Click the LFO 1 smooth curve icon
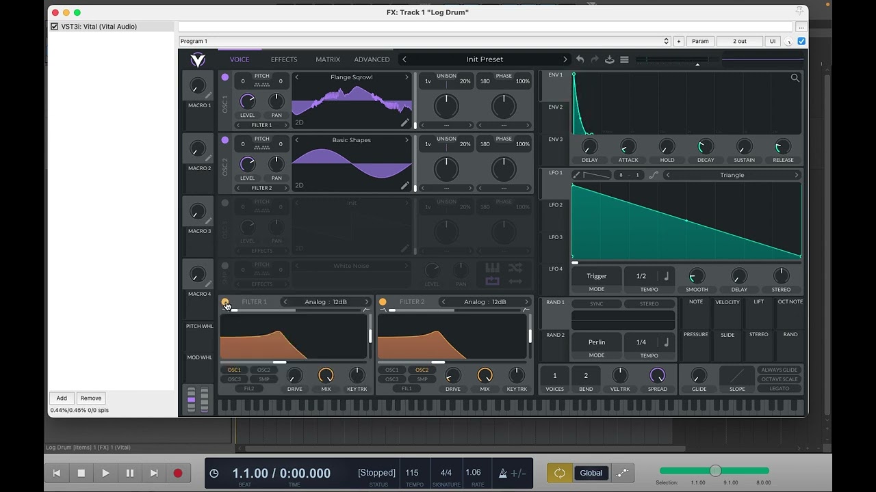The width and height of the screenshot is (876, 492). pos(654,175)
